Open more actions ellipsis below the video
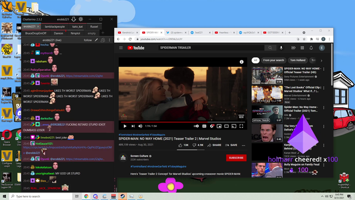 click(244, 146)
